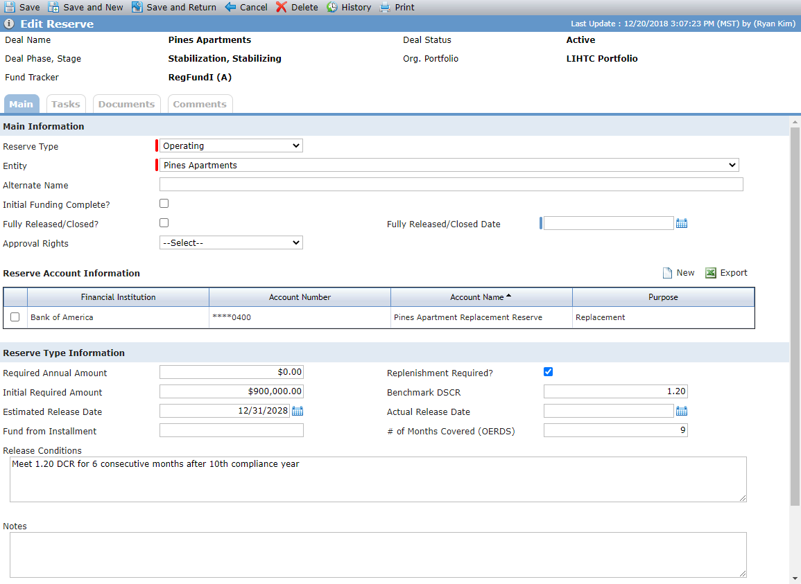
Task: Open the Approval Rights select dropdown
Action: (x=231, y=243)
